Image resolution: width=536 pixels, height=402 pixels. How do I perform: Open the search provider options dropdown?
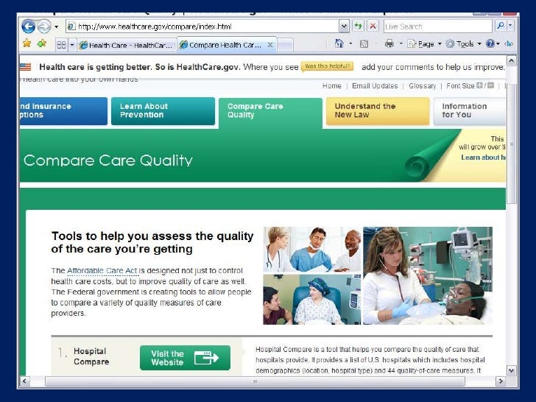510,26
